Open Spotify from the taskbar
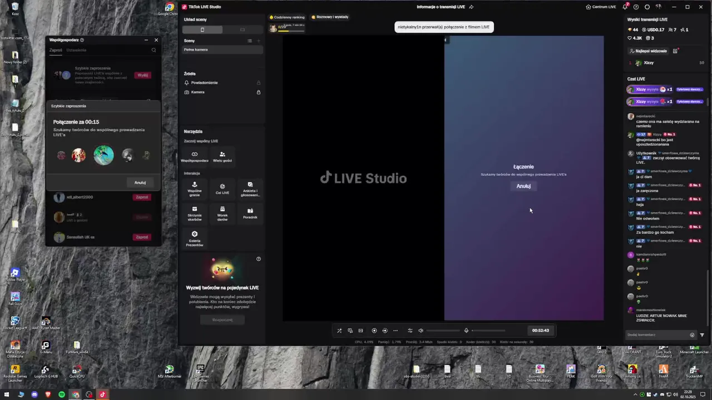The width and height of the screenshot is (712, 400). [61, 394]
